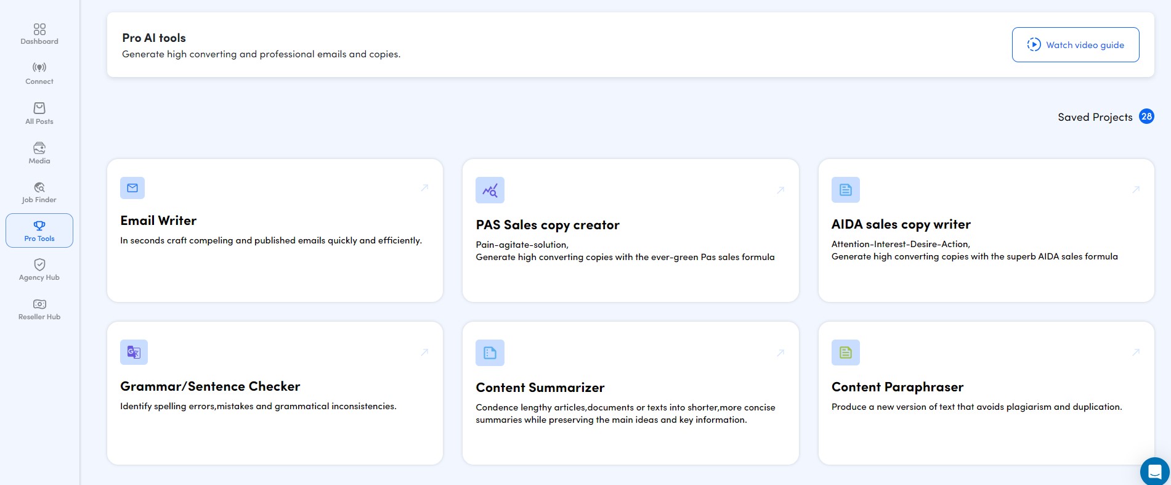The height and width of the screenshot is (485, 1171).
Task: Click the AIDA sales copy writer document icon
Action: point(845,190)
